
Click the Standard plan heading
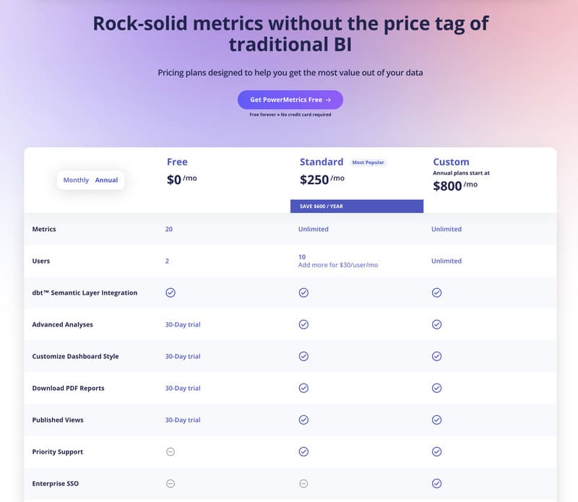pos(322,162)
